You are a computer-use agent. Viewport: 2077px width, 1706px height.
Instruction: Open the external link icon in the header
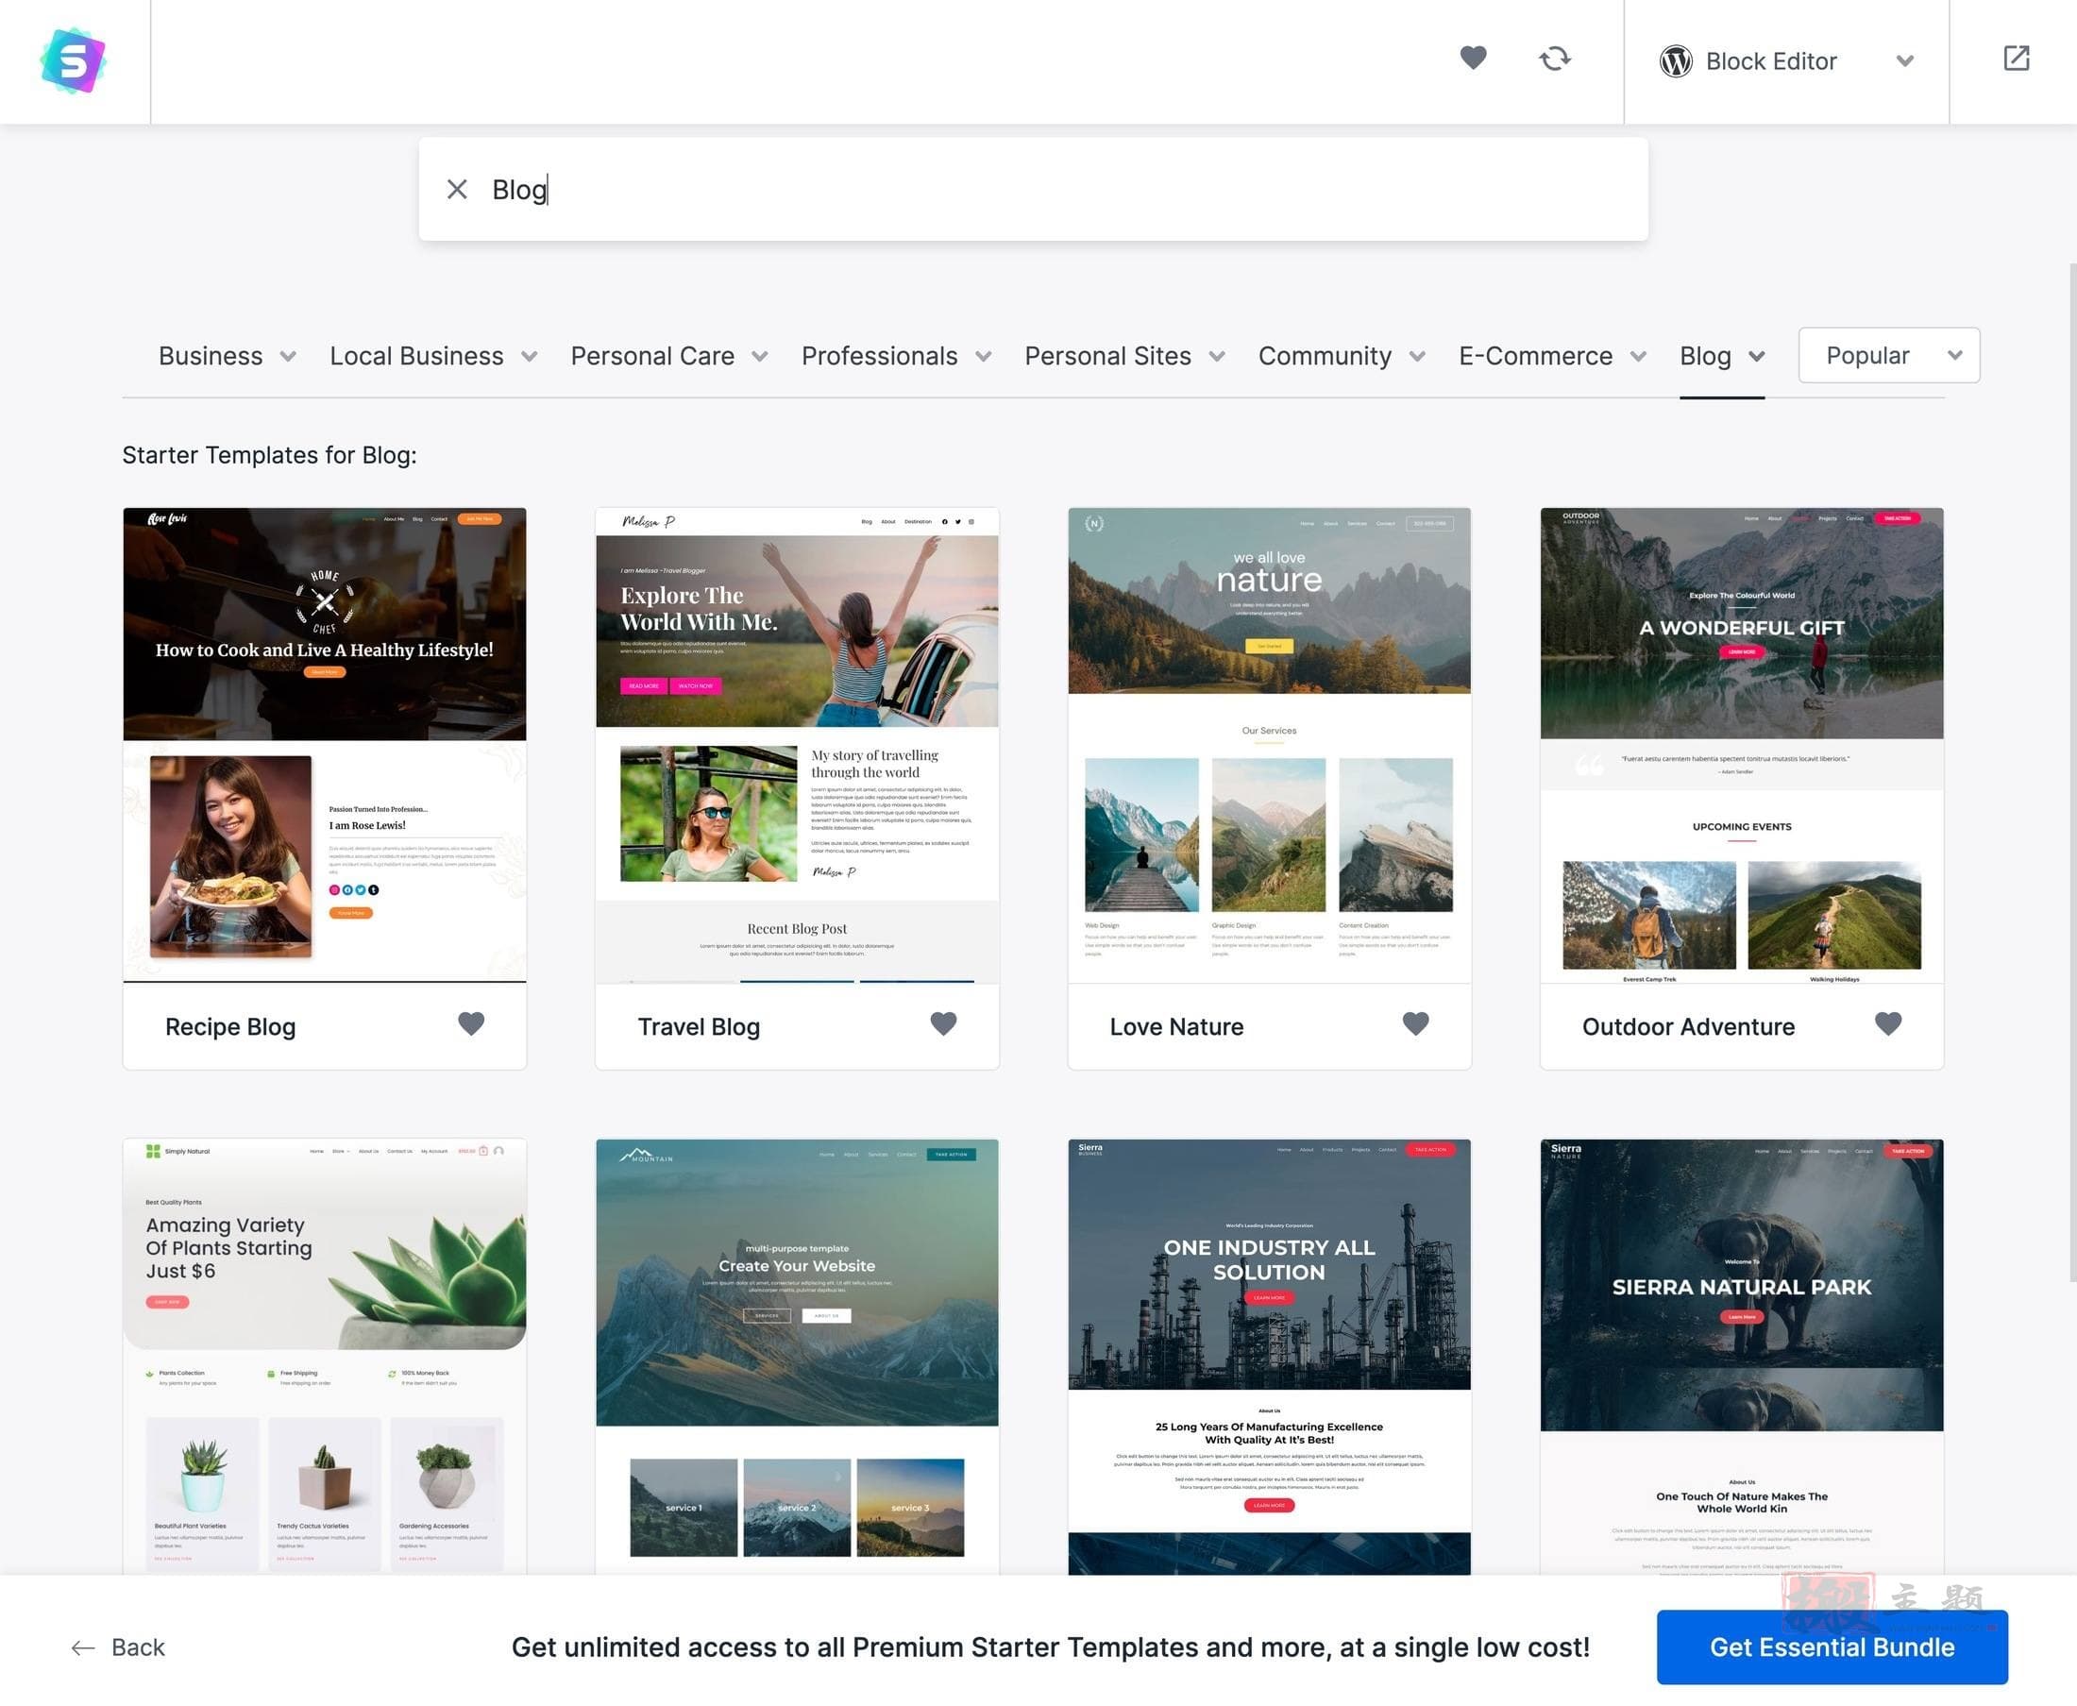(x=2016, y=58)
